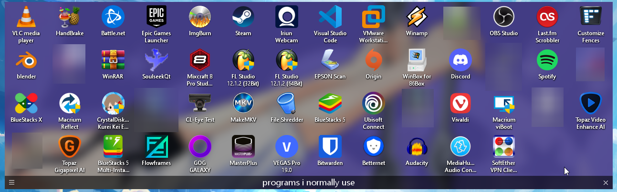This screenshot has width=617, height=192.
Task: Select the Vivaldi browser icon
Action: [x=460, y=104]
